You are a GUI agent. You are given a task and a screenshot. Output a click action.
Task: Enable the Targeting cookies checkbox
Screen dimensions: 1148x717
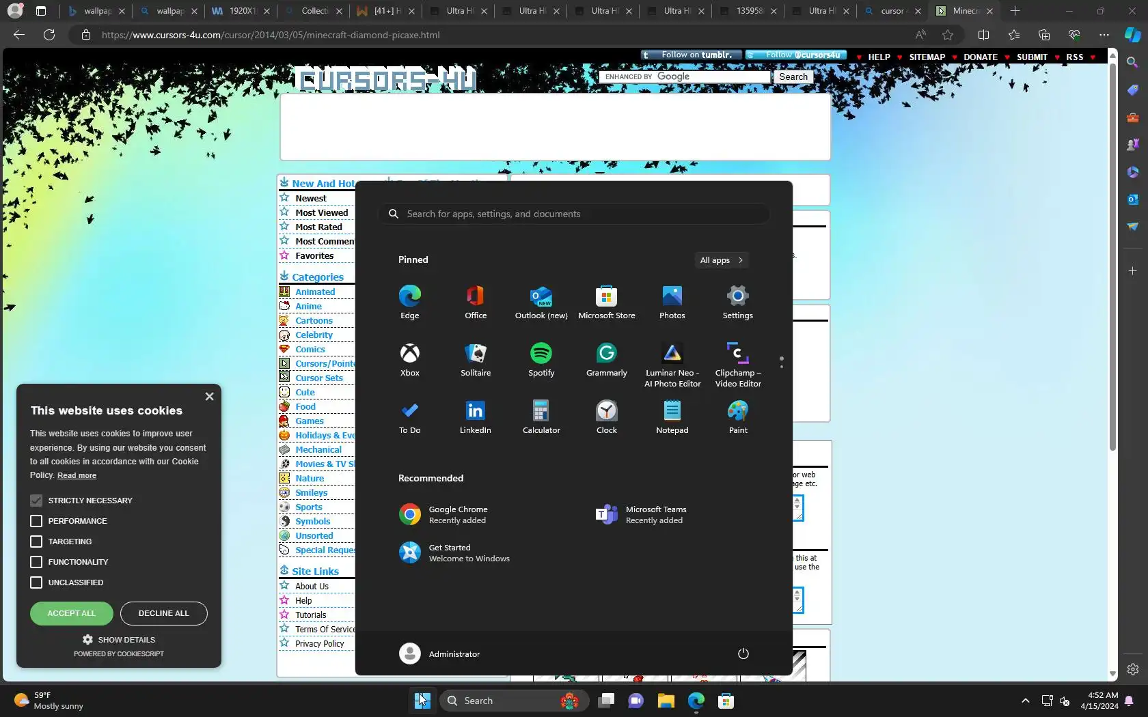[36, 542]
